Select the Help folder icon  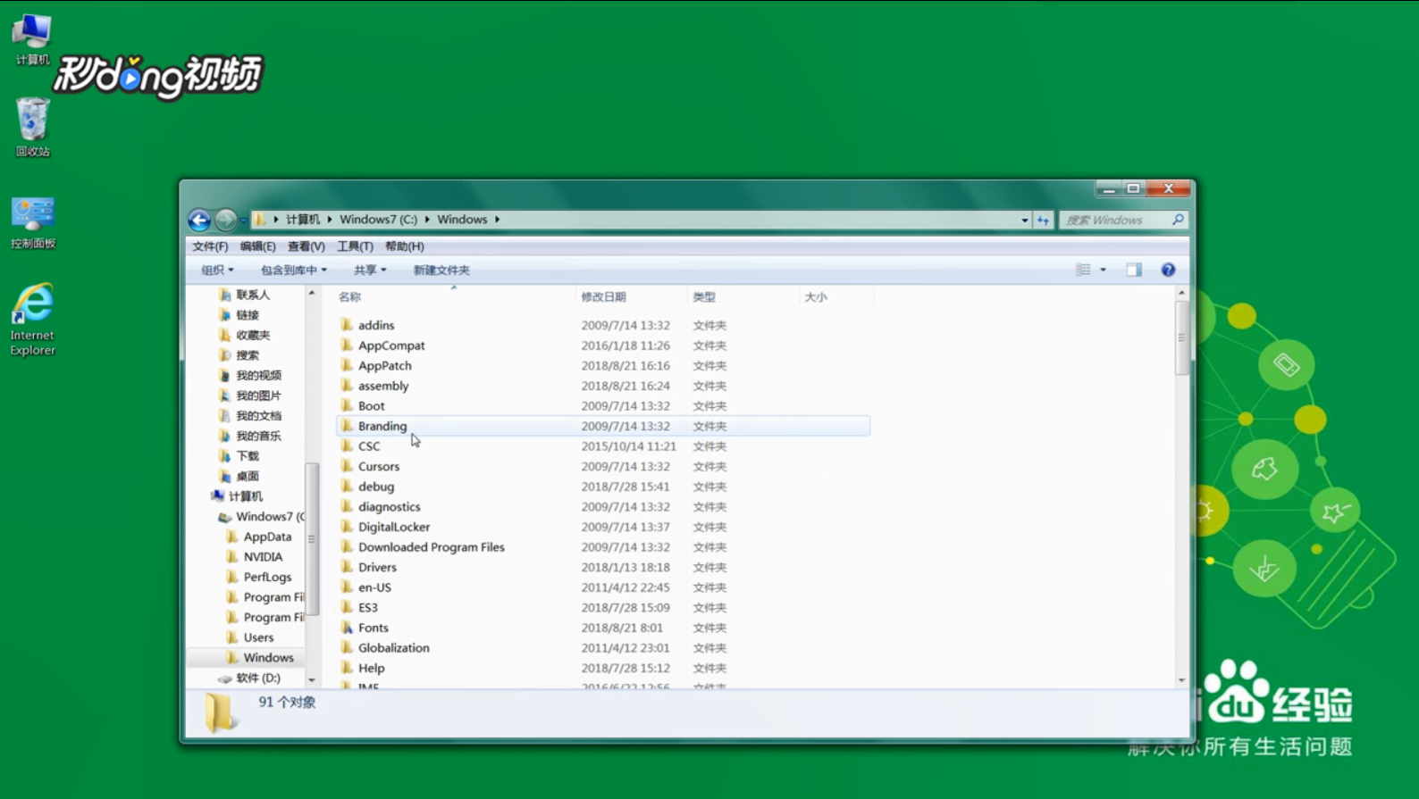[347, 668]
